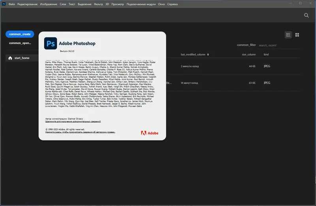Click JPEG kind in 63 КБ row
The image size is (316, 206).
coord(267,83)
